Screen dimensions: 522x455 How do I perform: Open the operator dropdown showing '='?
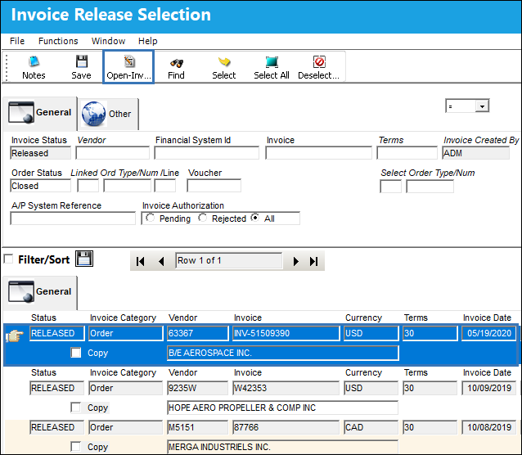482,106
